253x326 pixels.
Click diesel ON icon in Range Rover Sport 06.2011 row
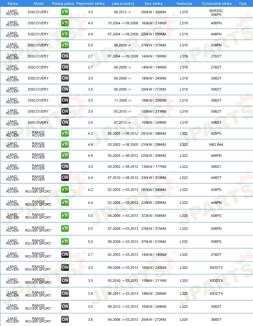(x=65, y=294)
